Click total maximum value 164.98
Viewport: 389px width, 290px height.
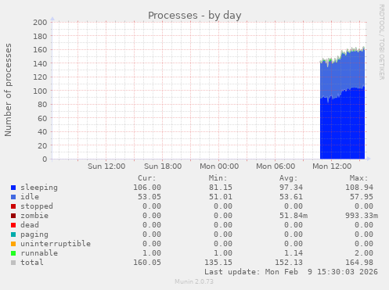click(359, 263)
